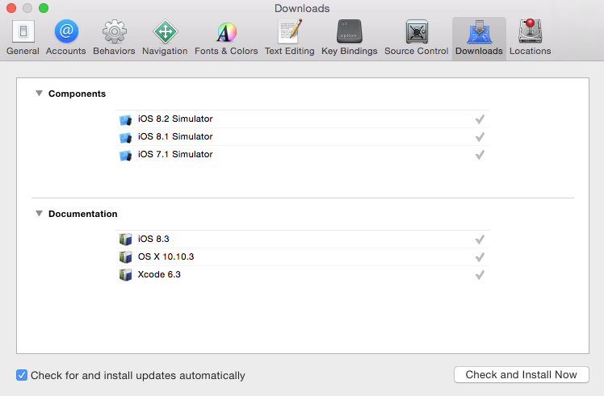Switch to the Text Editing tab label
This screenshot has height=396, width=604.
point(290,51)
